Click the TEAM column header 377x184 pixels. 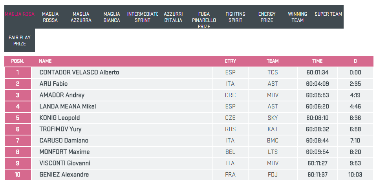pyautogui.click(x=273, y=61)
